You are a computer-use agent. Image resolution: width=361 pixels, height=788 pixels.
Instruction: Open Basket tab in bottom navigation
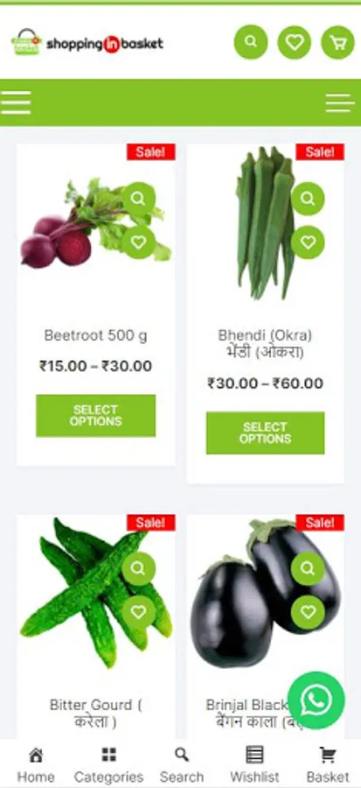click(x=328, y=765)
